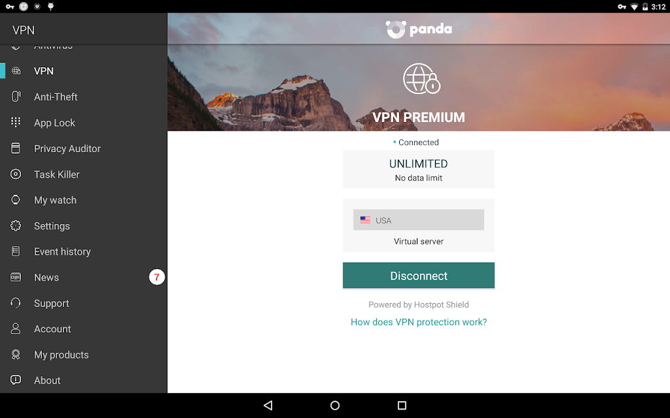
Task: Tap the Event history list icon
Action: [16, 251]
